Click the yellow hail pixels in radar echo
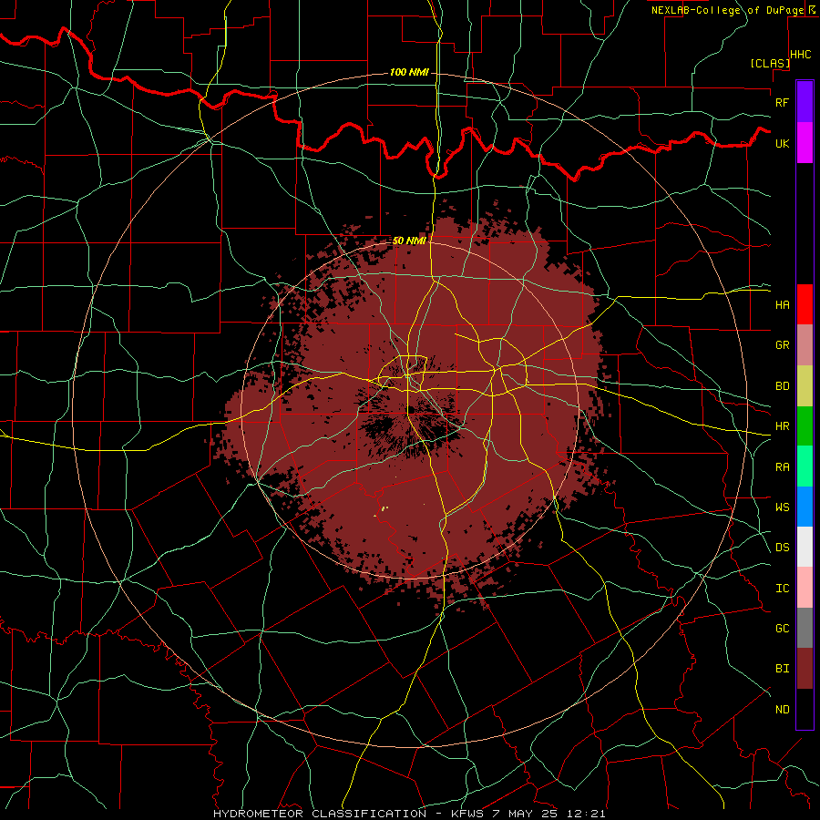Viewport: 820px width, 820px height. pos(384,508)
